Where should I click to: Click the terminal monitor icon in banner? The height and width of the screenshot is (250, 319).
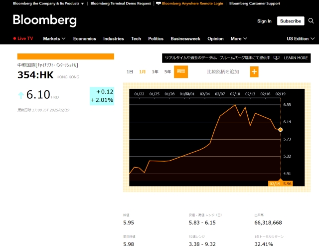[276, 58]
